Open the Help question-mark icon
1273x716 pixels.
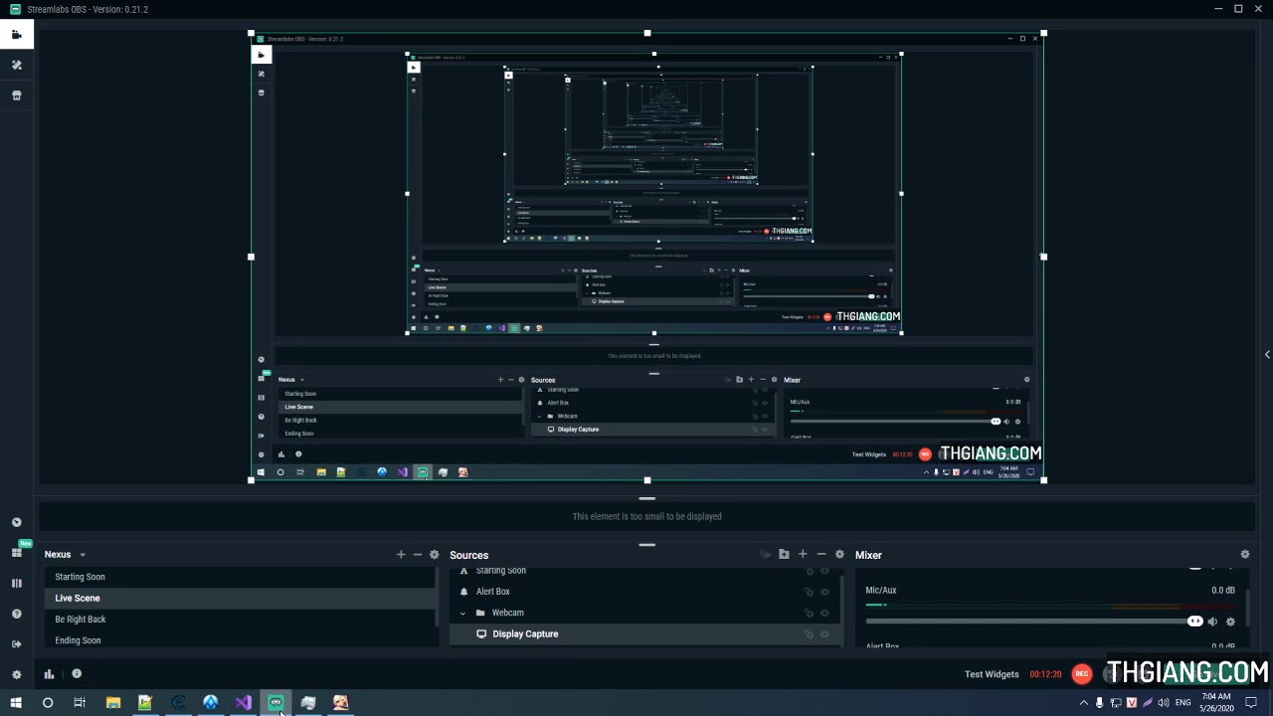[x=16, y=614]
